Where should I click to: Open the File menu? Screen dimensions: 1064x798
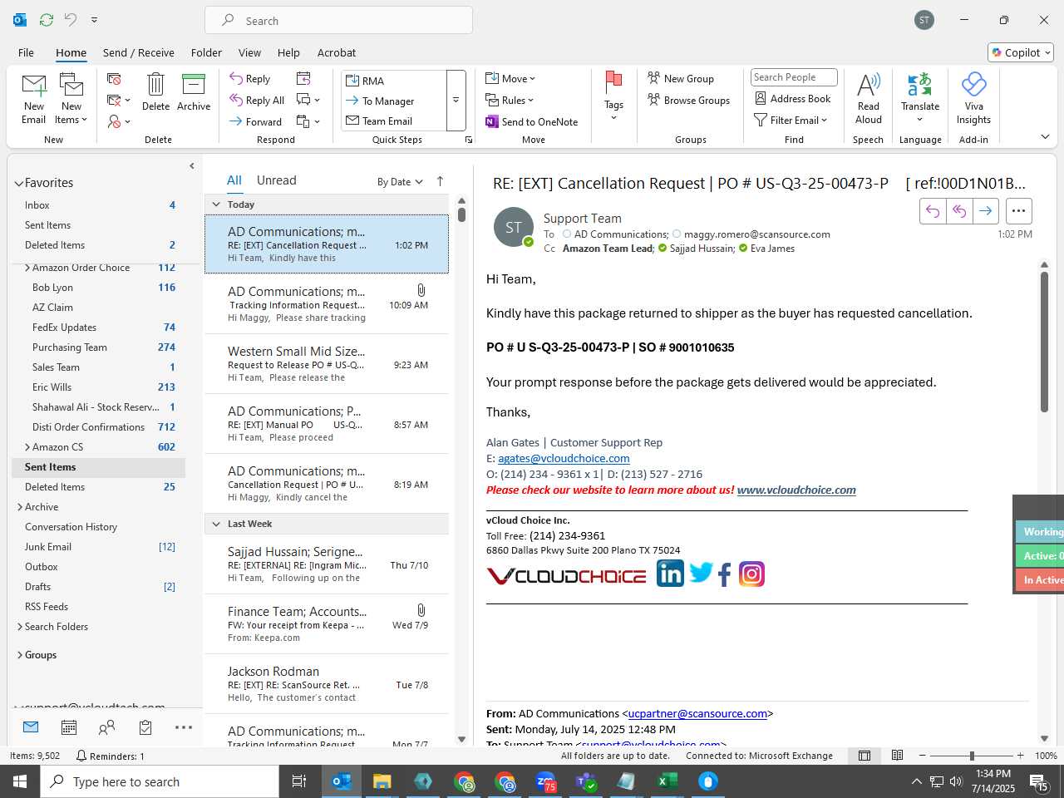tap(26, 52)
